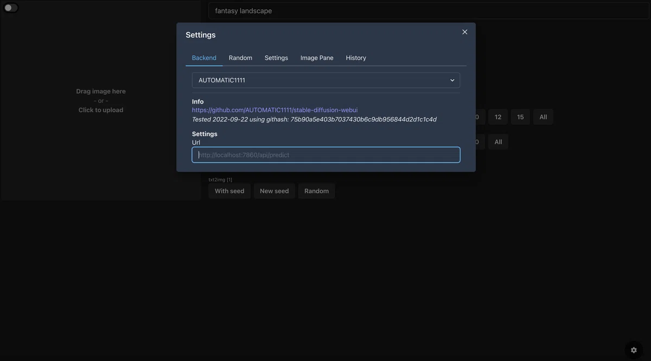Click the New seed button
This screenshot has height=361, width=651.
[x=274, y=191]
